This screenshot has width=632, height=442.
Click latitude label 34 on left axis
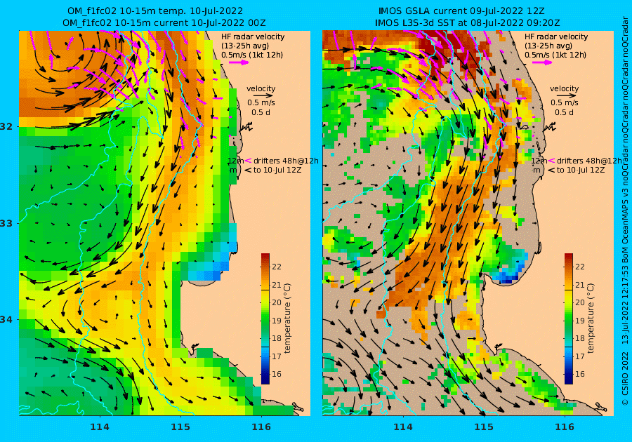(x=7, y=320)
